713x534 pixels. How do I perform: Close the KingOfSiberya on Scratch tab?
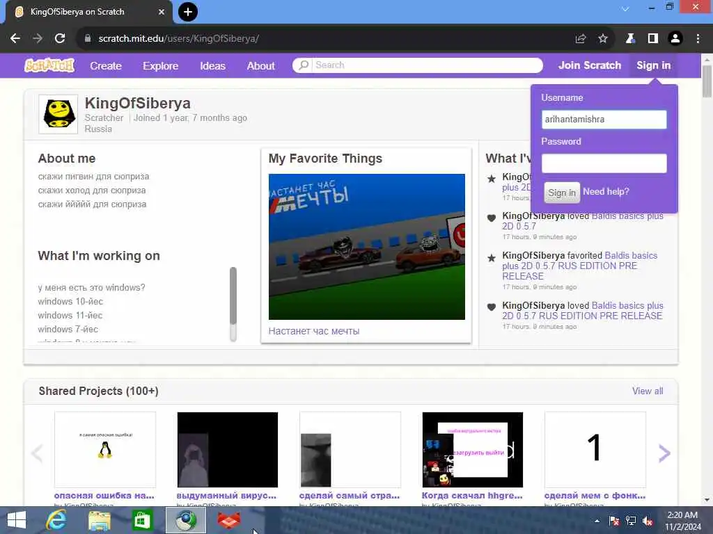(162, 12)
